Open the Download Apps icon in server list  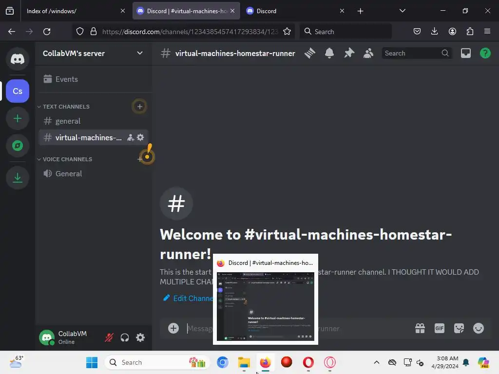18,177
